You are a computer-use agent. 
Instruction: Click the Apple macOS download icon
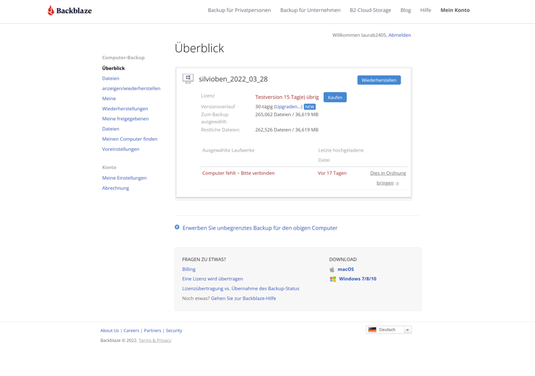332,269
